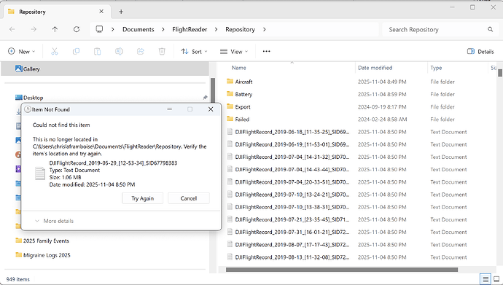The width and height of the screenshot is (503, 285).
Task: Expand chevron after FlightReader in address bar
Action: 217,29
